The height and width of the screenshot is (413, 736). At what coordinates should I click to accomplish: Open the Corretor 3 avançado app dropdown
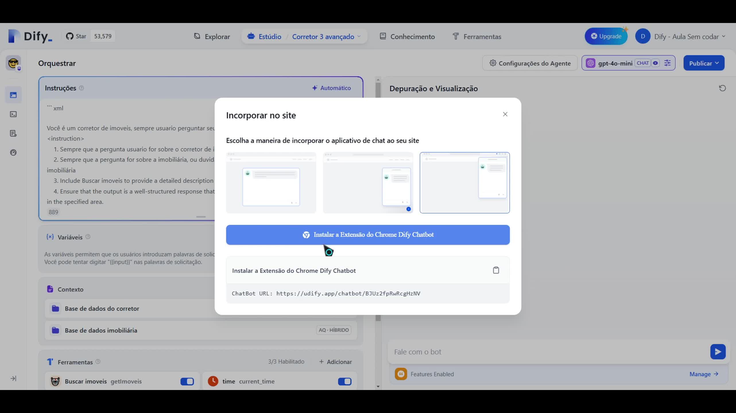[x=326, y=36]
